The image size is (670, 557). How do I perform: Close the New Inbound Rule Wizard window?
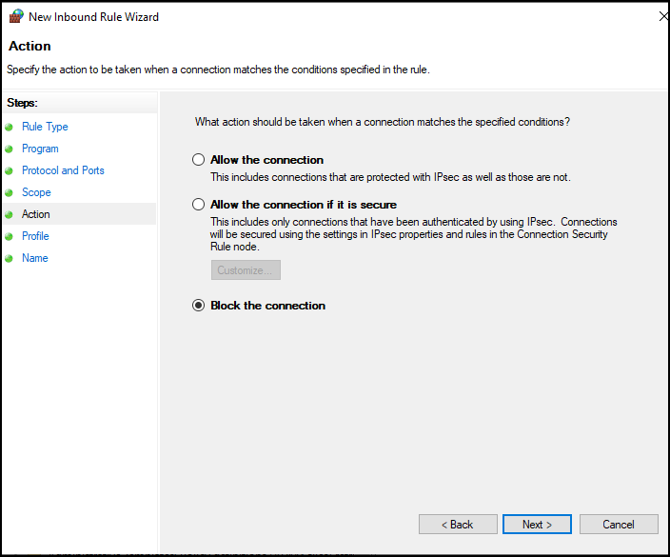(x=663, y=16)
